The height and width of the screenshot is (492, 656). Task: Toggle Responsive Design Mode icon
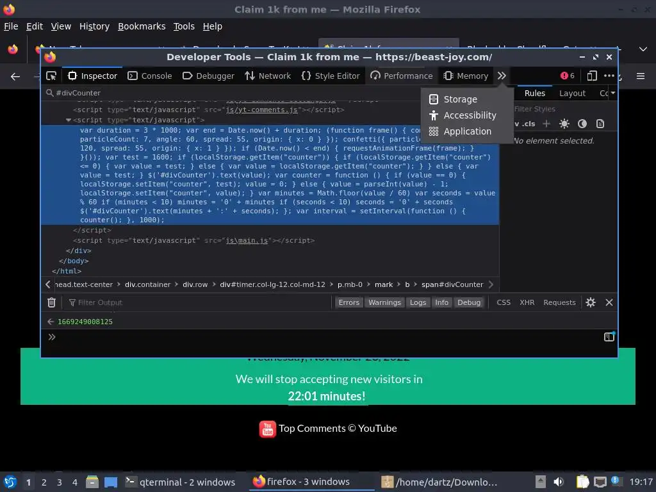click(x=591, y=76)
